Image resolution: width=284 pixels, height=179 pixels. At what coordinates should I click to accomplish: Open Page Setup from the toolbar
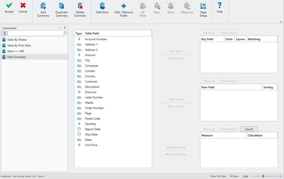(203, 6)
